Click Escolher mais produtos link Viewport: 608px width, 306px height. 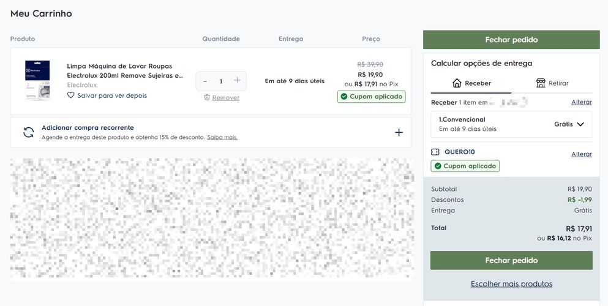511,283
